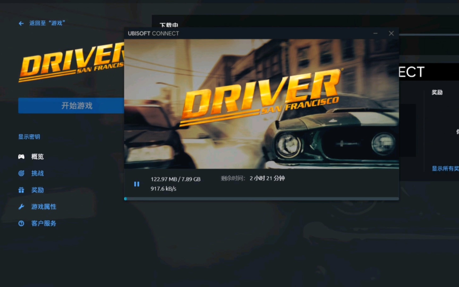This screenshot has height=287, width=459.
Task: Click the back arrow icon beside 返回至 "游戏"
Action: point(21,23)
